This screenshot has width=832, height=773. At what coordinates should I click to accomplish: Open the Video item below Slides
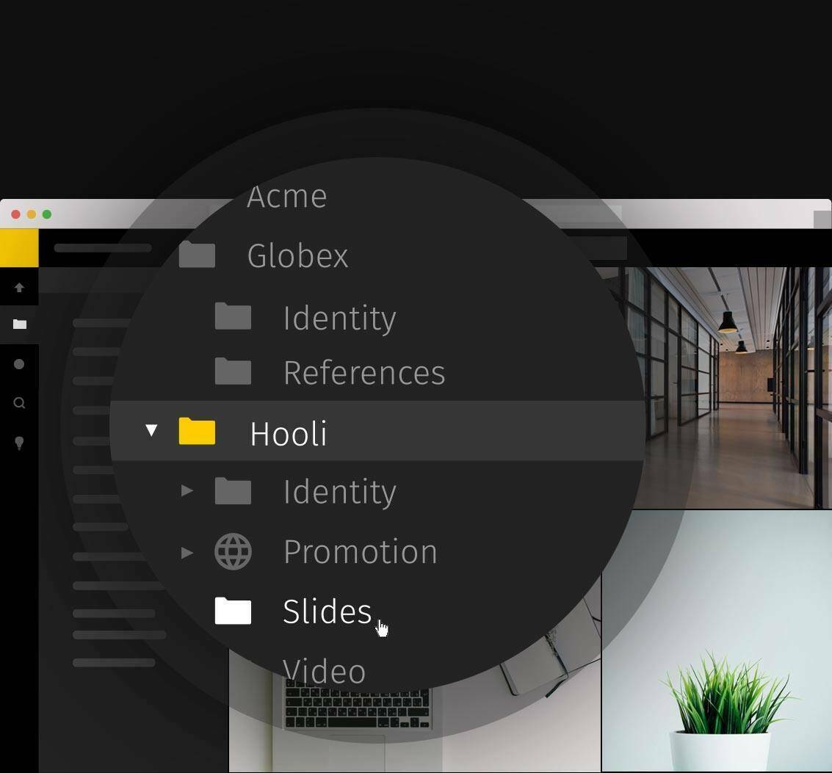(324, 670)
